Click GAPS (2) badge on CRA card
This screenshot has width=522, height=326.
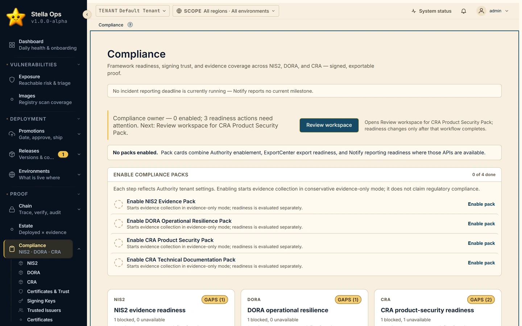click(x=481, y=300)
